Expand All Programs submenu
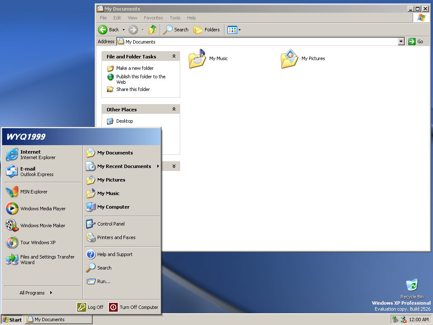Image resolution: width=433 pixels, height=325 pixels. (36, 293)
